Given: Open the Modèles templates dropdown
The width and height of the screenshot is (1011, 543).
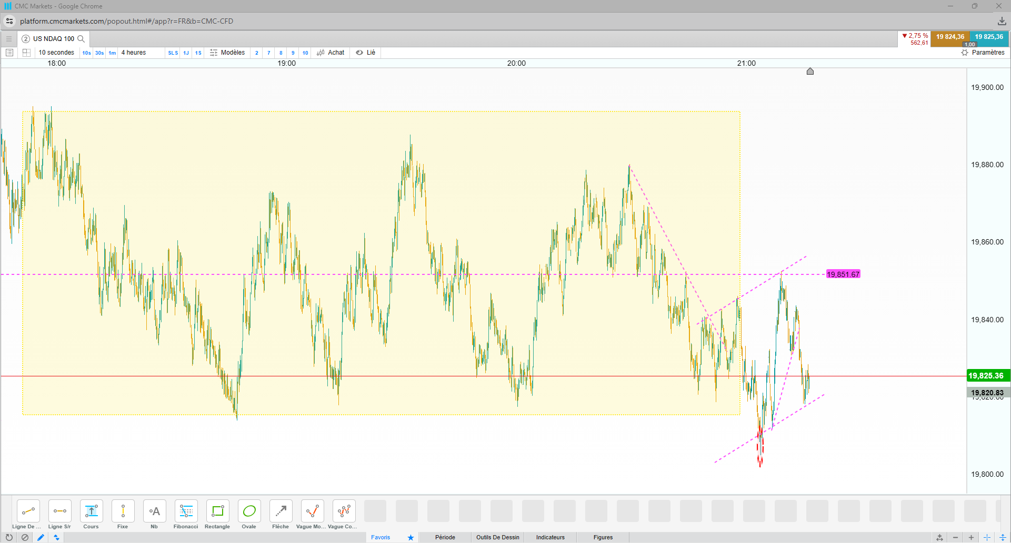Looking at the screenshot, I should (x=227, y=53).
